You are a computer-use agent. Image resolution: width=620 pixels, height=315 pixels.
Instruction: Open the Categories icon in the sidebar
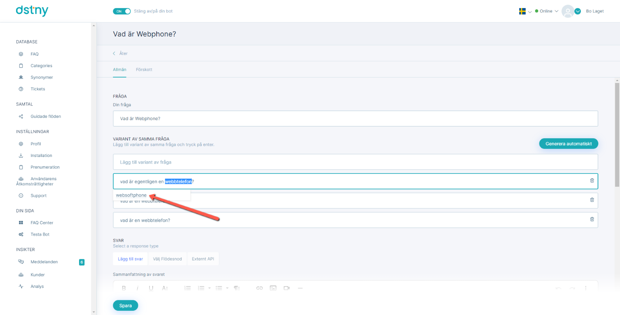pos(21,66)
